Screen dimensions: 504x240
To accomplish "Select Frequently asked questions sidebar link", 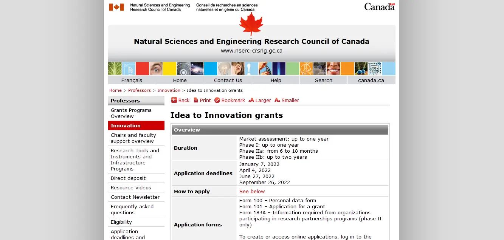I will click(x=132, y=209).
